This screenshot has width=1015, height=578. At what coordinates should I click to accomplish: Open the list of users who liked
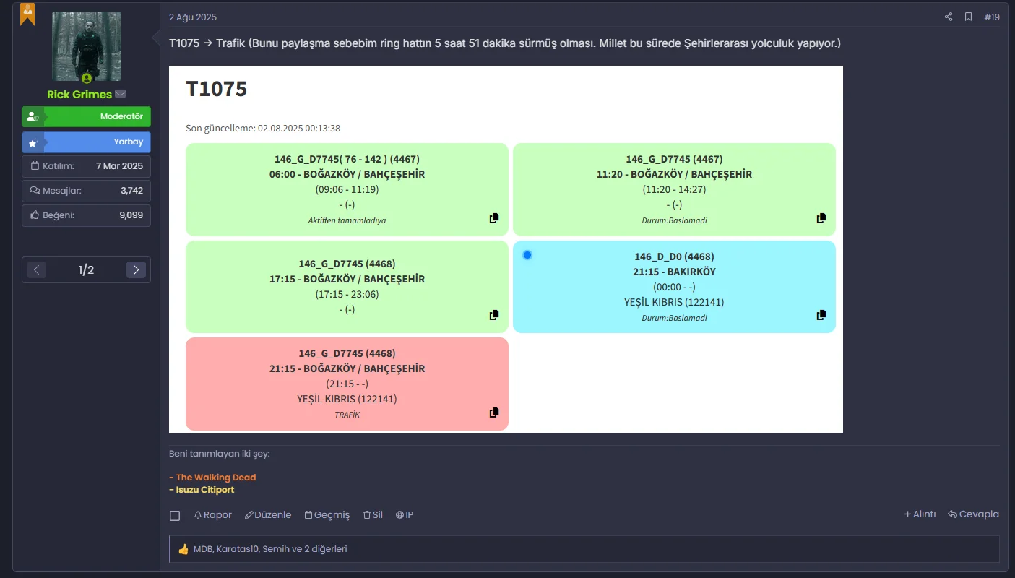point(270,549)
